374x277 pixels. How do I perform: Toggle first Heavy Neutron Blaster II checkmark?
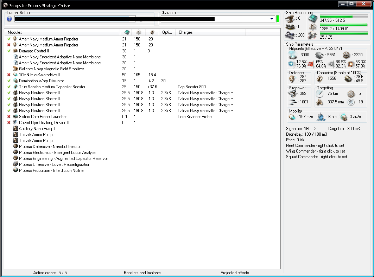coord(9,92)
